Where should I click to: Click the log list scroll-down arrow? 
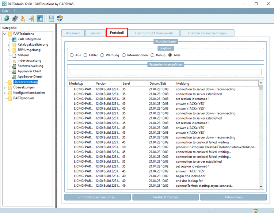click(x=261, y=187)
